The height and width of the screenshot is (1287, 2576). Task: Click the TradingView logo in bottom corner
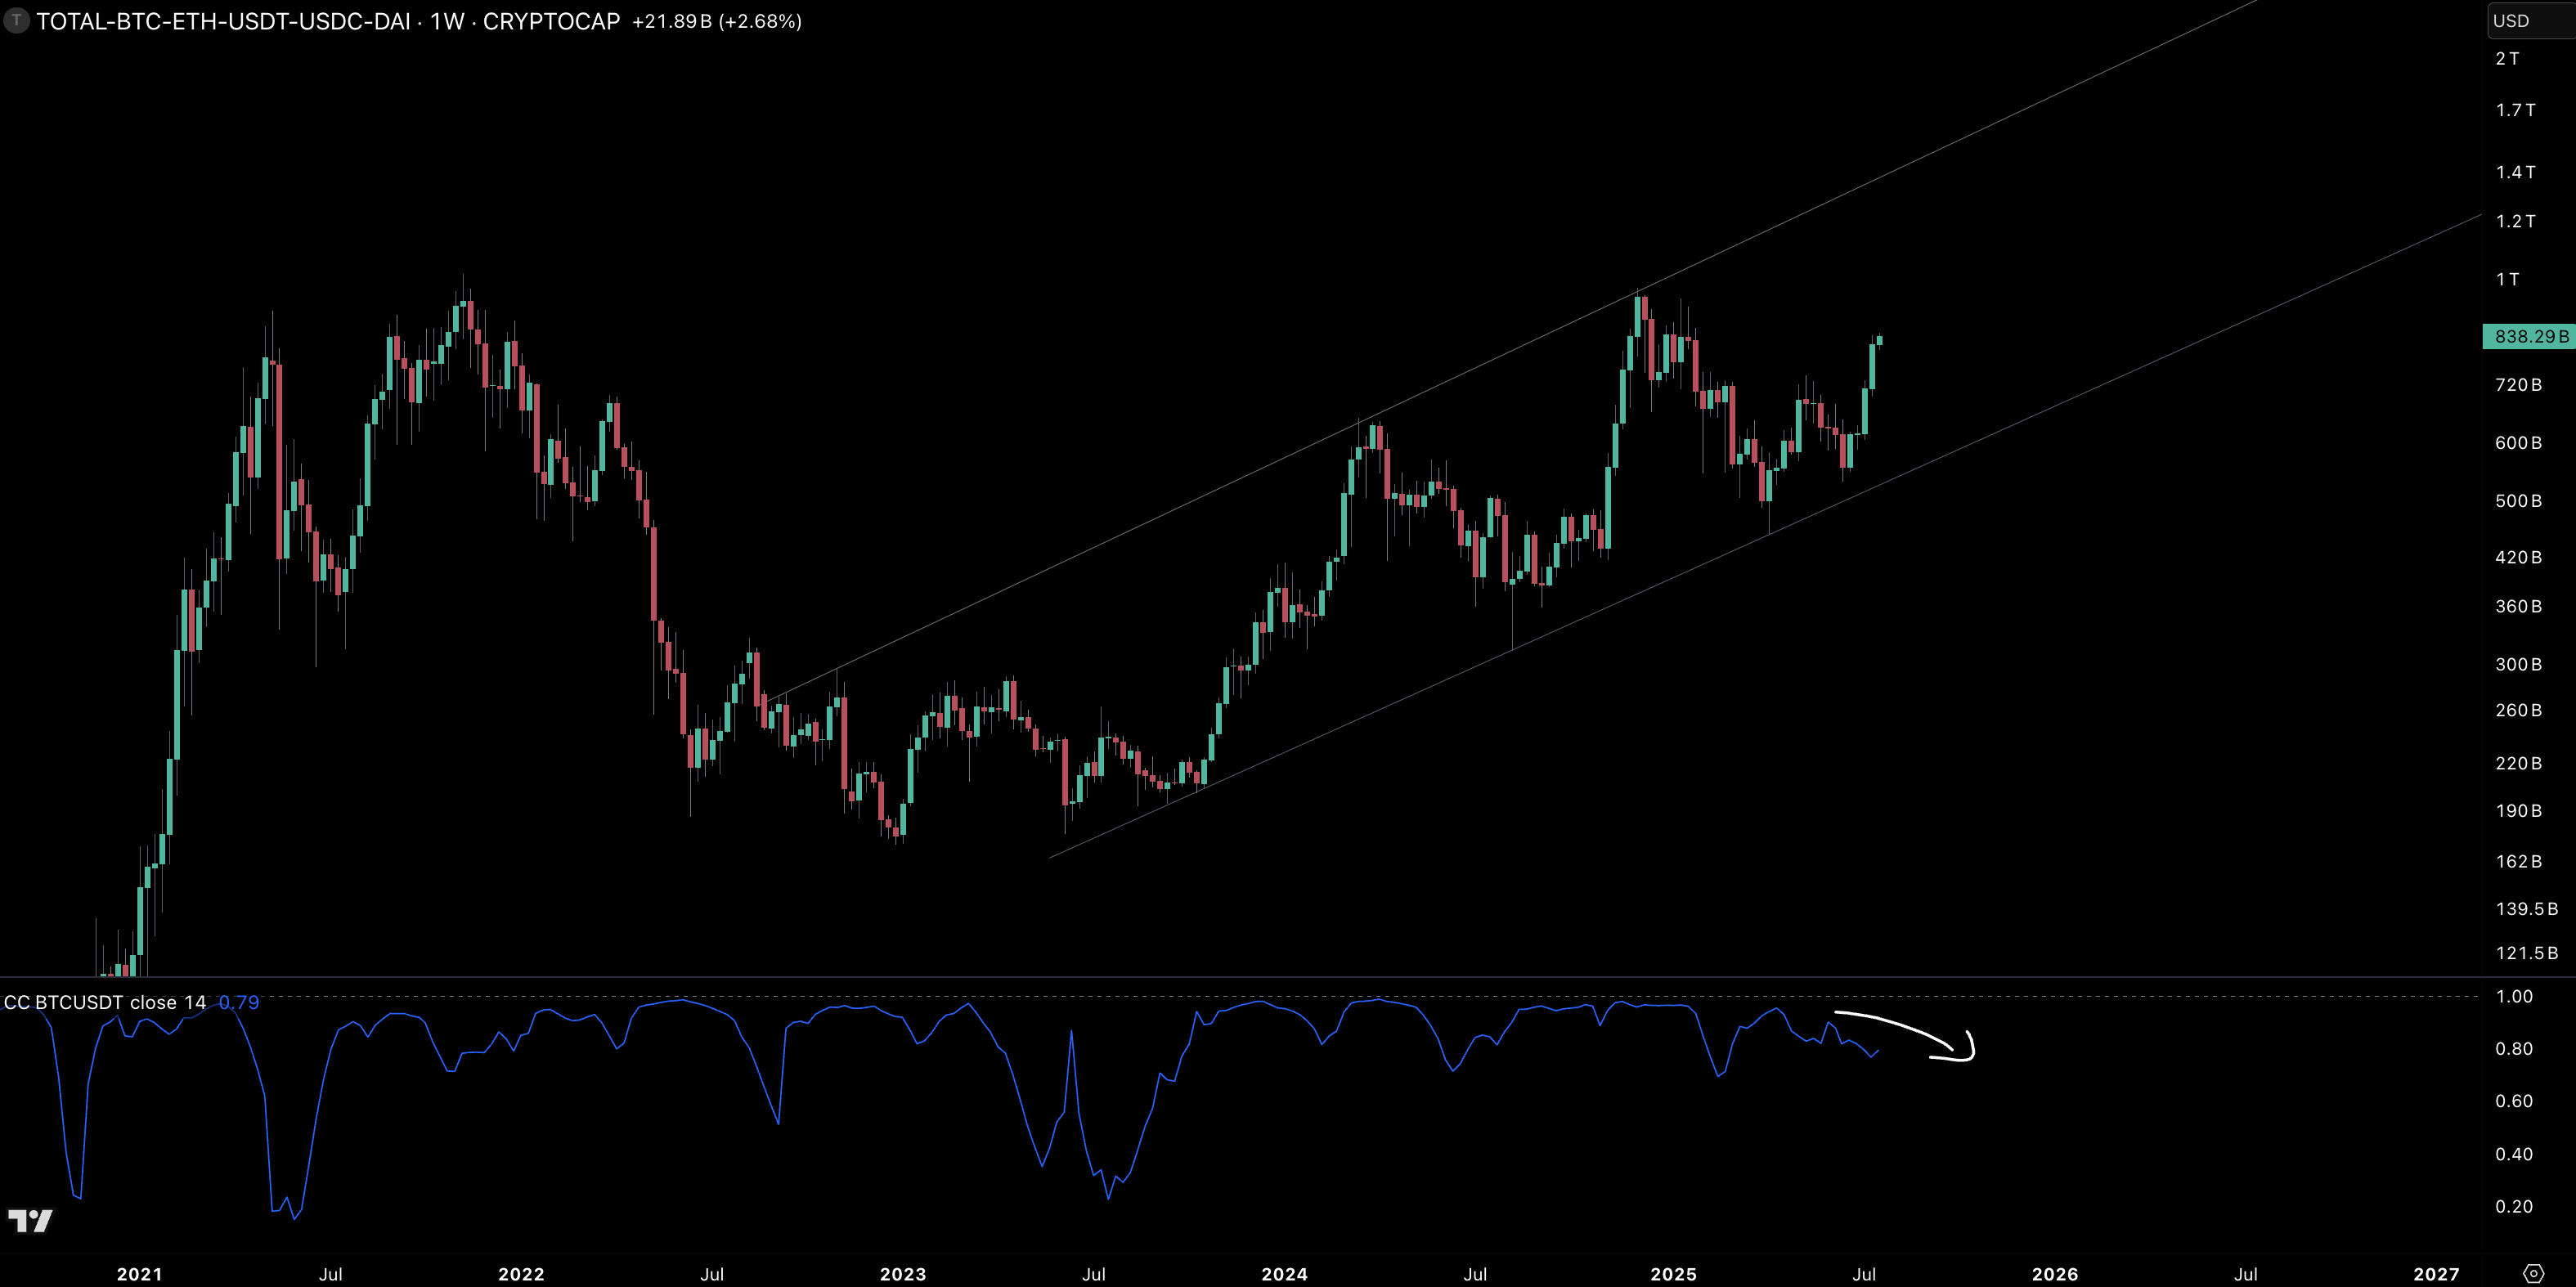[30, 1221]
